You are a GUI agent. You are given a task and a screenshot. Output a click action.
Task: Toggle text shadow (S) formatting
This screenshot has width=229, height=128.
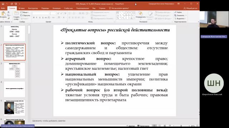[43, 17]
